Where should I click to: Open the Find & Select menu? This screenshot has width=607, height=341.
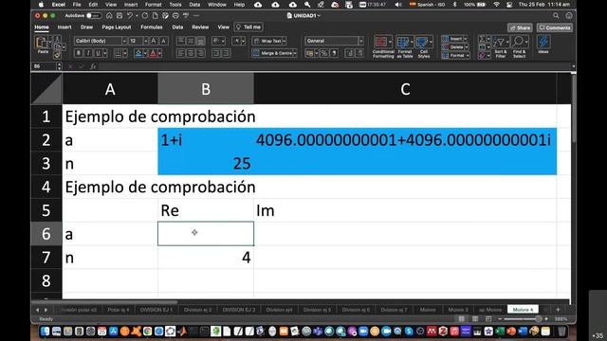point(519,46)
